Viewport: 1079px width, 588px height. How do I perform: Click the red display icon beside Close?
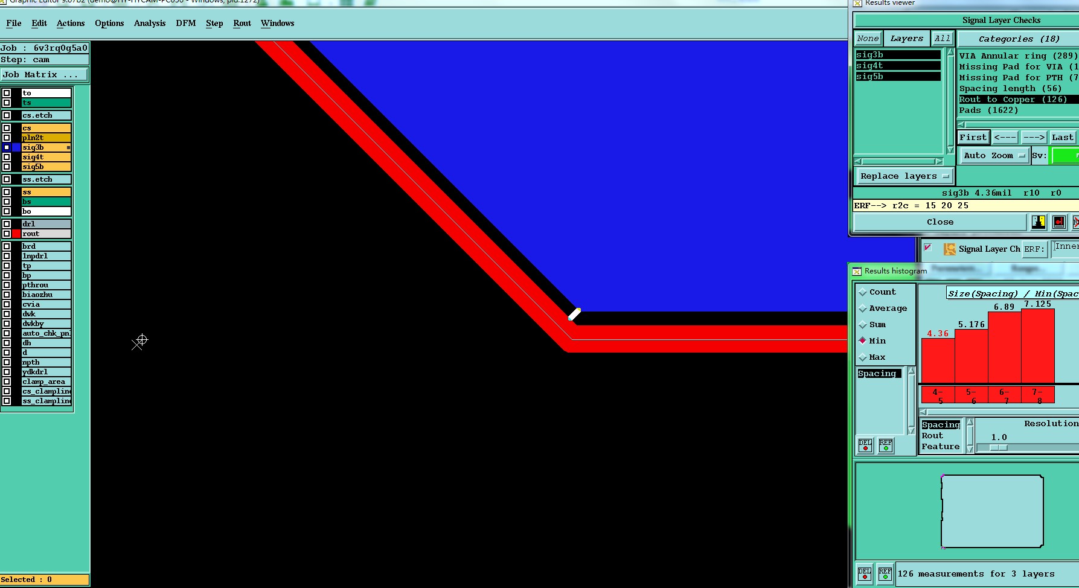point(1059,222)
